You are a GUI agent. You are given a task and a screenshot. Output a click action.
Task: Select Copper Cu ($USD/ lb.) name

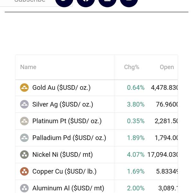click(x=64, y=171)
